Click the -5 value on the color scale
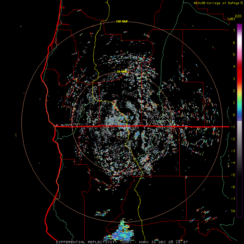 click(x=233, y=175)
